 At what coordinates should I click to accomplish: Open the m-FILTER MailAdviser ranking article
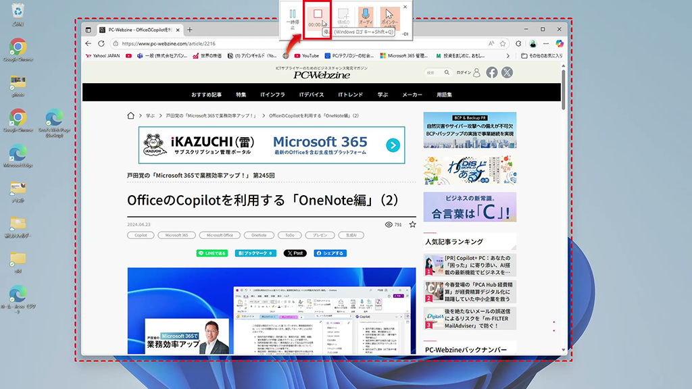tap(470, 319)
